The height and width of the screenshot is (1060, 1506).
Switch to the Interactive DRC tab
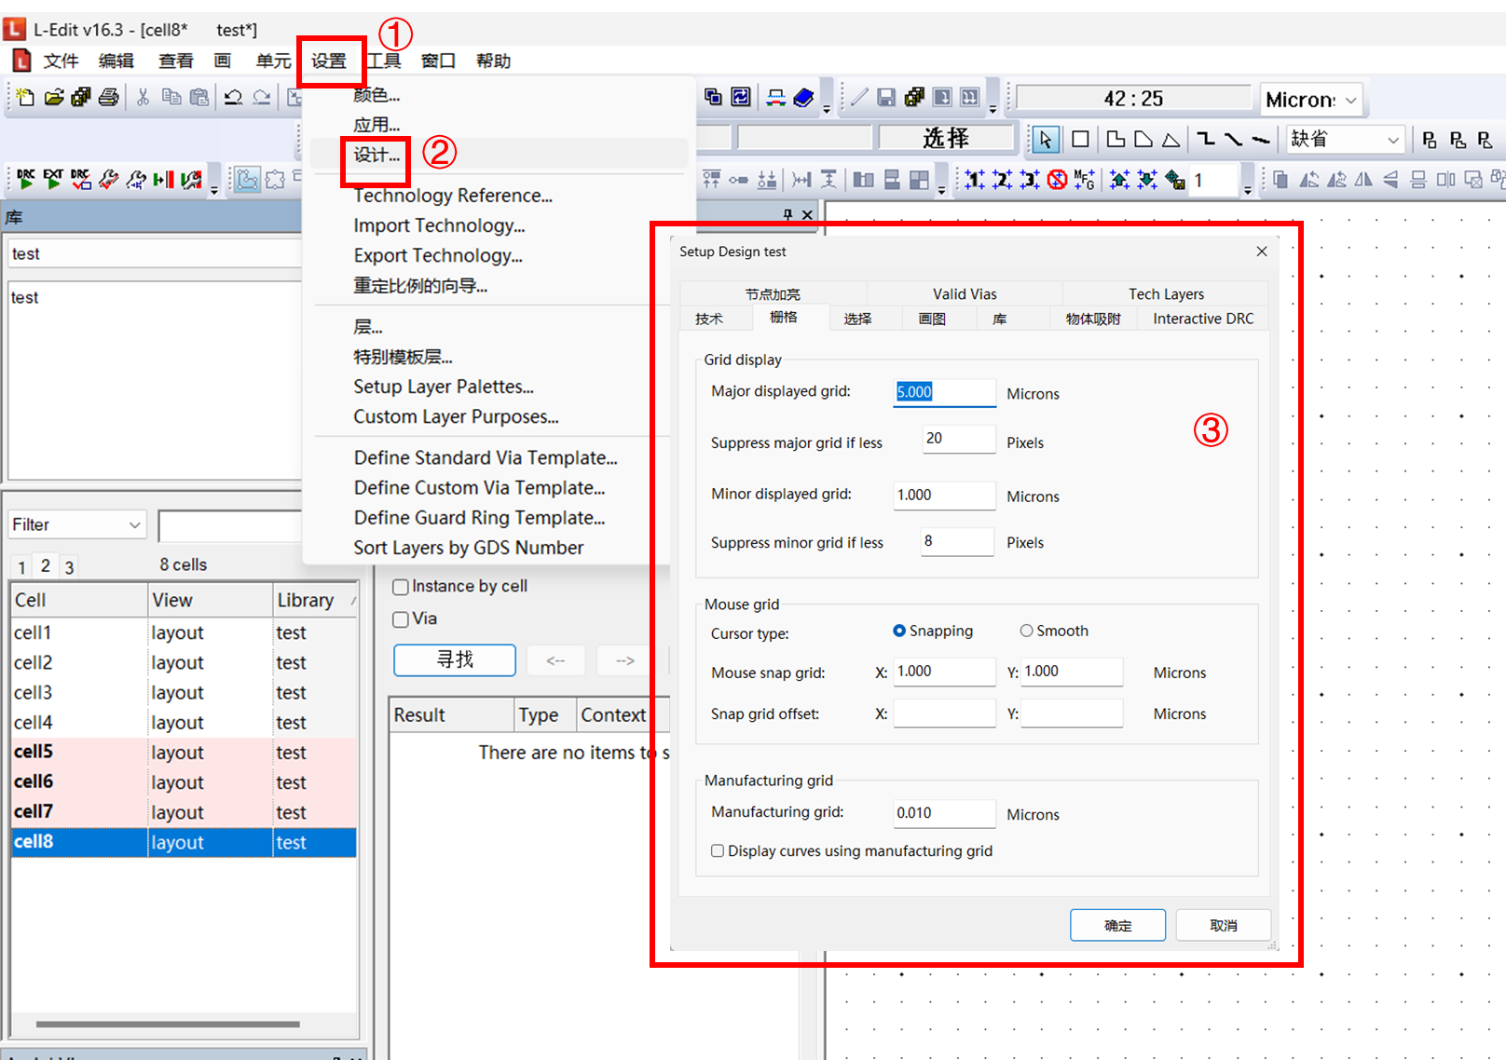click(1203, 319)
